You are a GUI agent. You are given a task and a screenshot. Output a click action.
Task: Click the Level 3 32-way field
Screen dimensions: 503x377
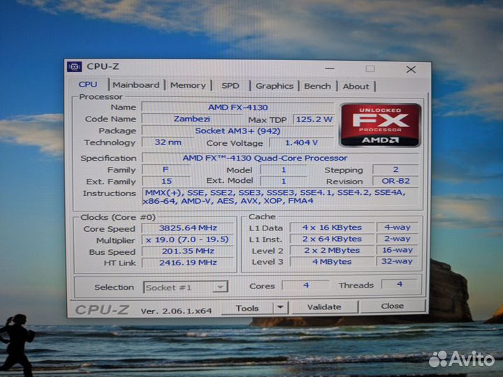(397, 261)
